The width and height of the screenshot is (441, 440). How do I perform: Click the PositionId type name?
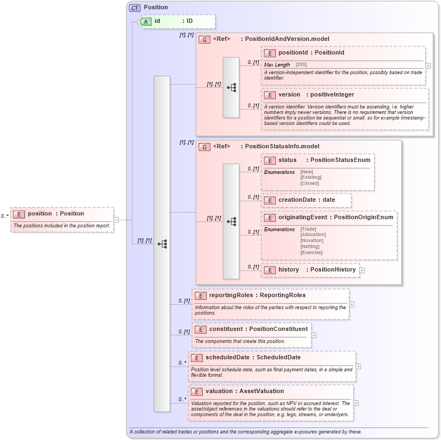pos(329,52)
